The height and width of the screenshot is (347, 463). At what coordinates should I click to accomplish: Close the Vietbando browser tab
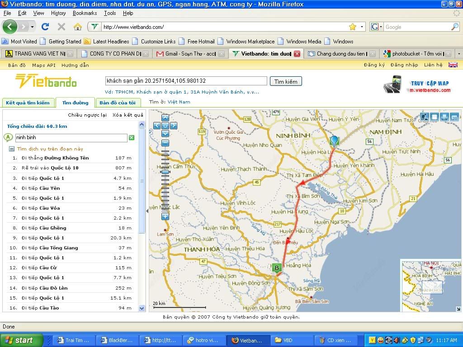(x=297, y=54)
